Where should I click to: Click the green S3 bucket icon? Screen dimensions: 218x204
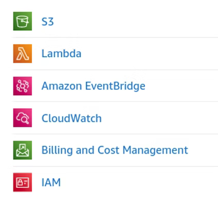click(x=23, y=21)
